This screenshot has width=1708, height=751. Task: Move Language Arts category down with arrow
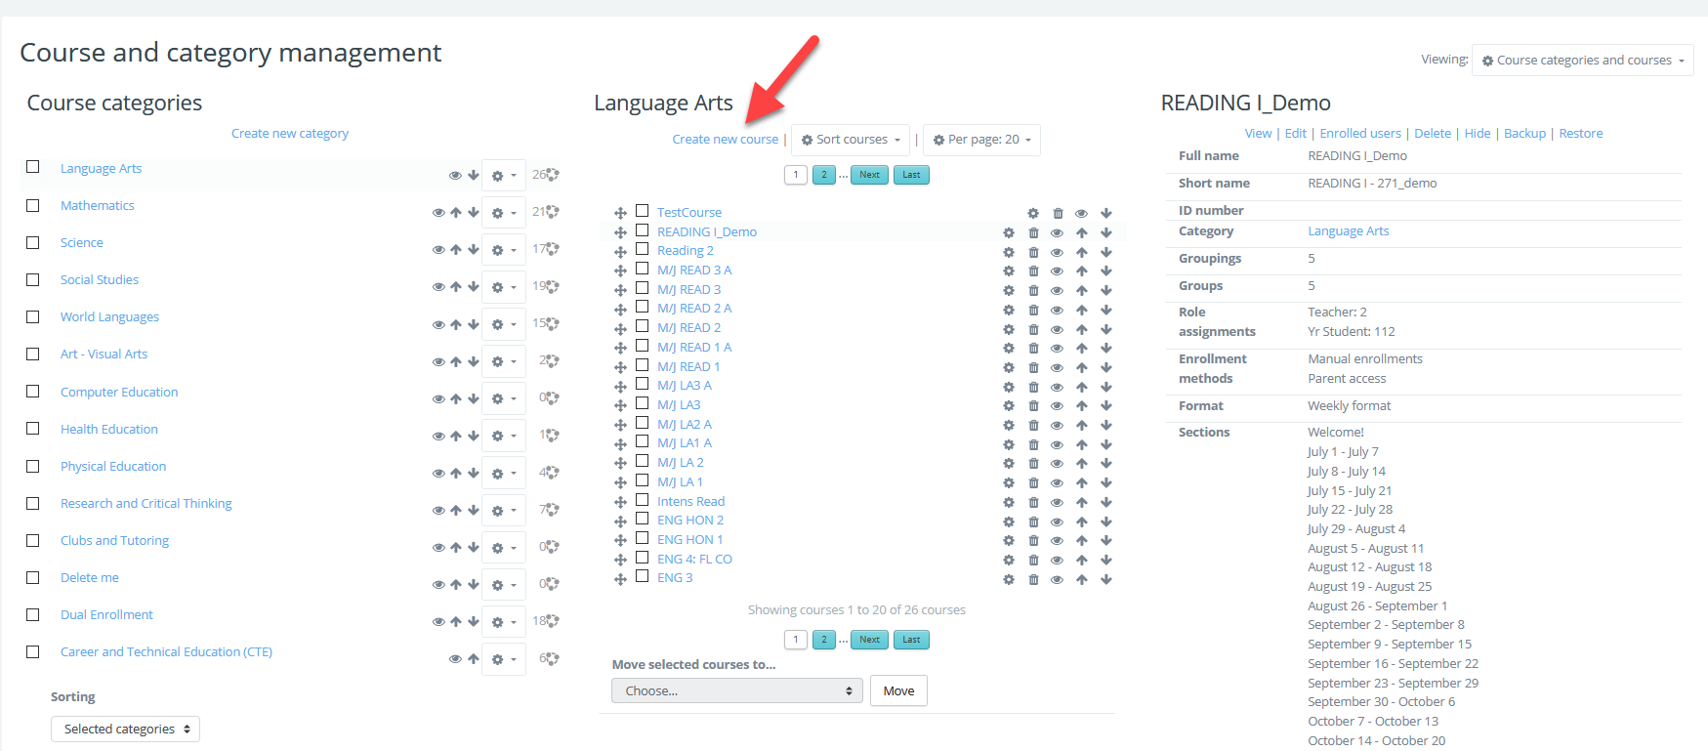point(474,176)
